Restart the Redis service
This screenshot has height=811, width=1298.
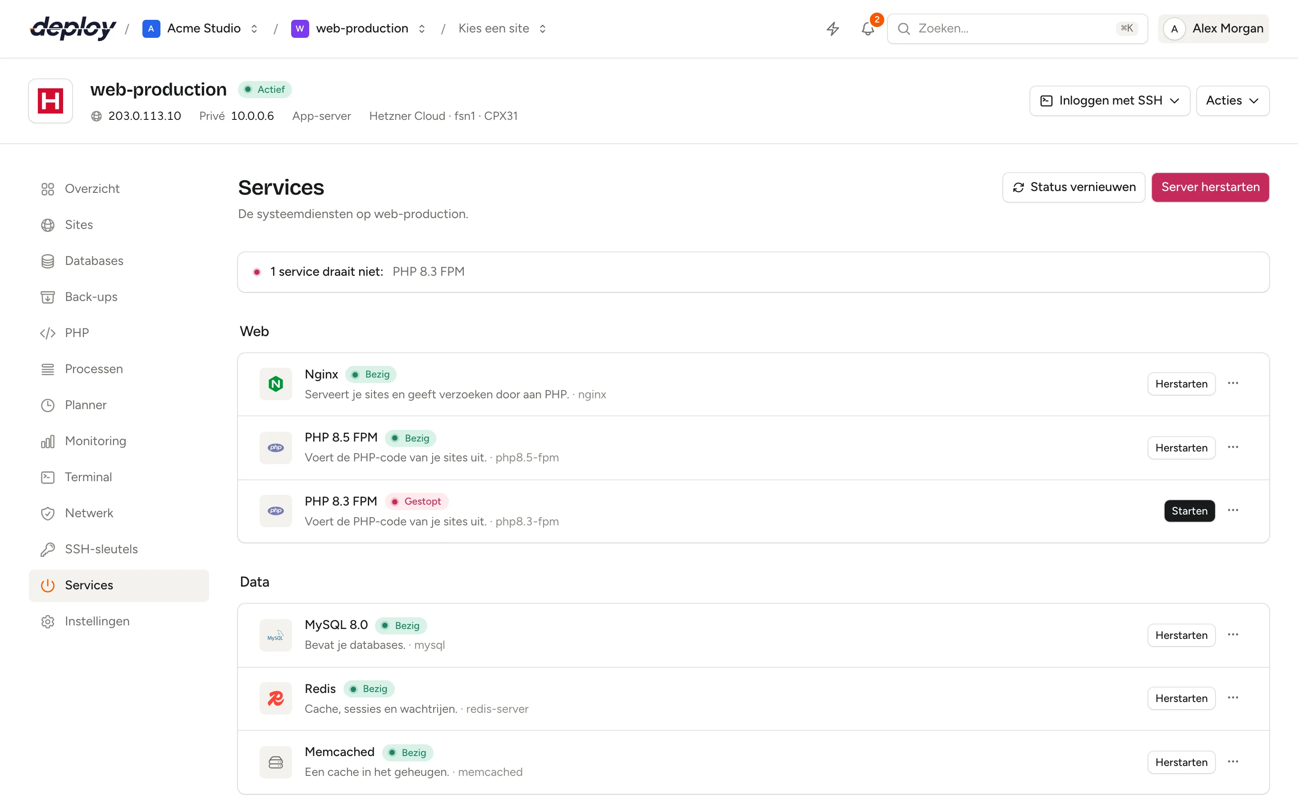point(1181,698)
